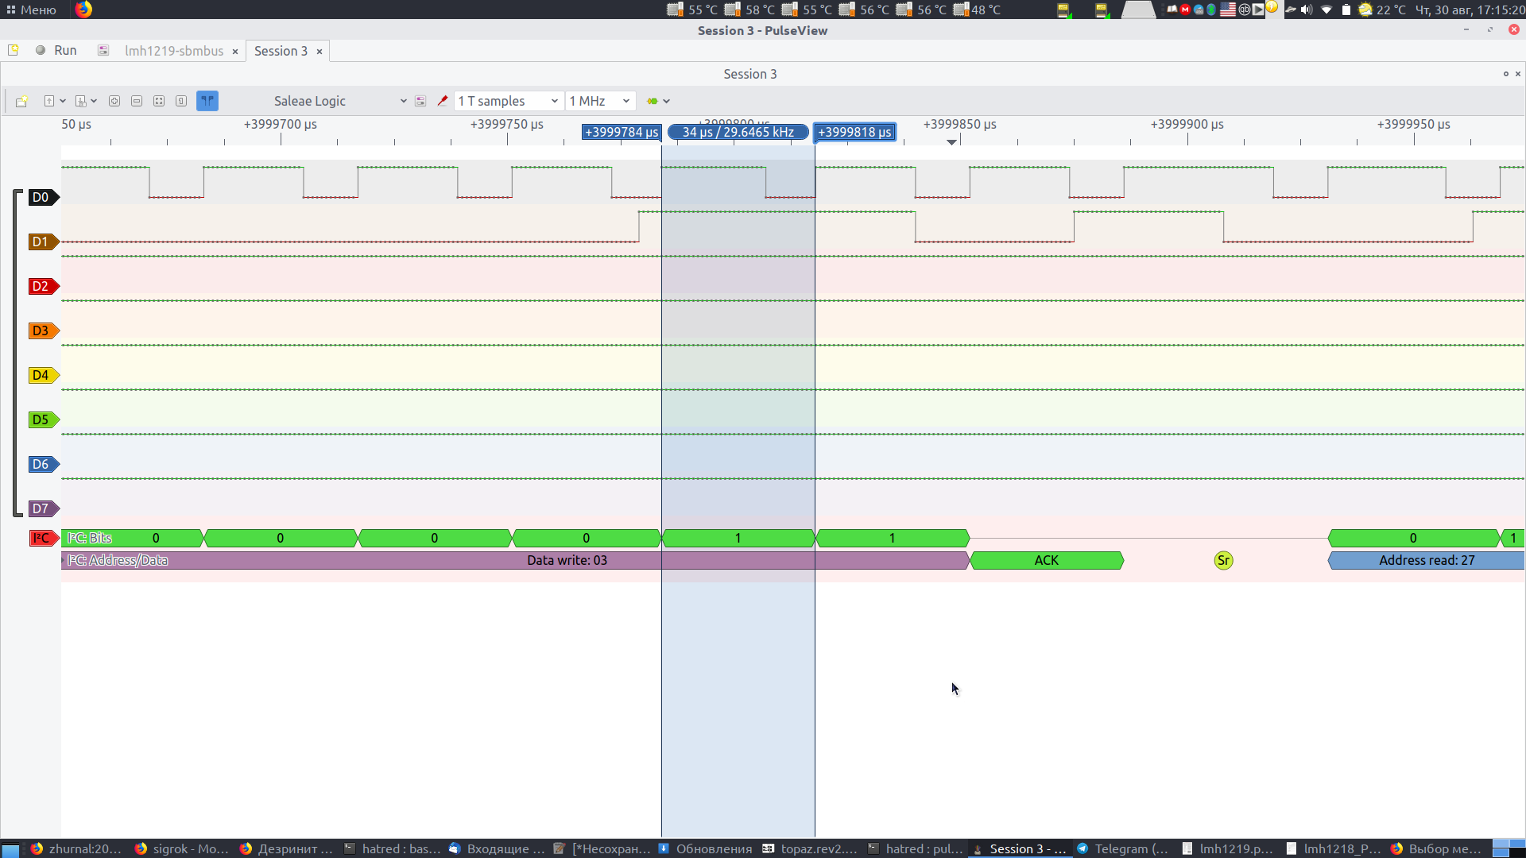The image size is (1526, 858).
Task: Close the Session 3 tab
Action: point(320,51)
